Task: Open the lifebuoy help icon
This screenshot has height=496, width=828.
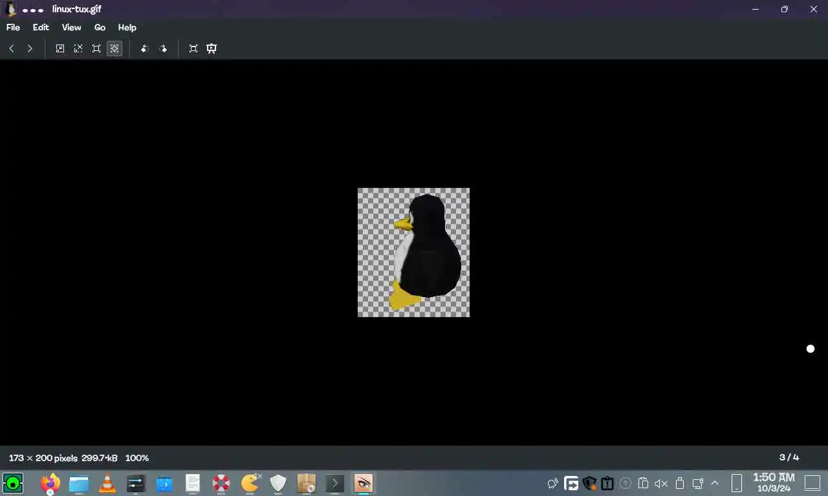Action: (221, 483)
